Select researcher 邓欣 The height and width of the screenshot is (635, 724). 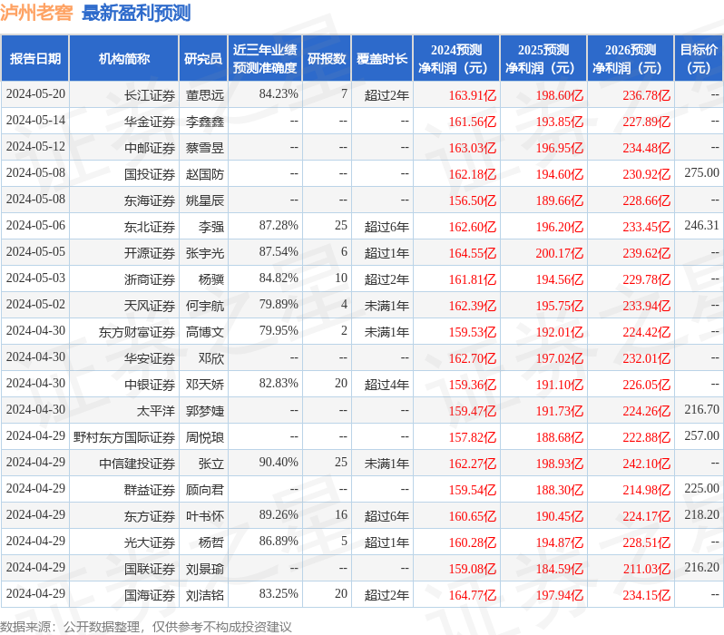point(211,358)
